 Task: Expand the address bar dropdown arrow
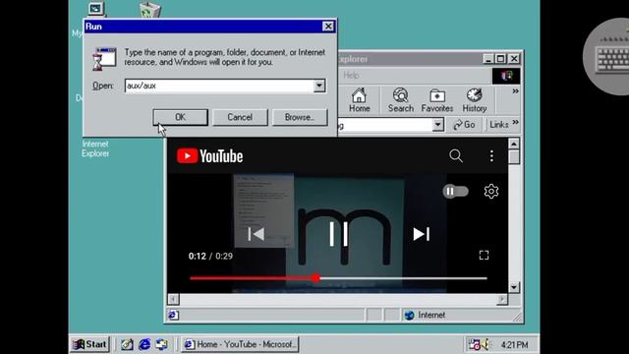point(438,125)
